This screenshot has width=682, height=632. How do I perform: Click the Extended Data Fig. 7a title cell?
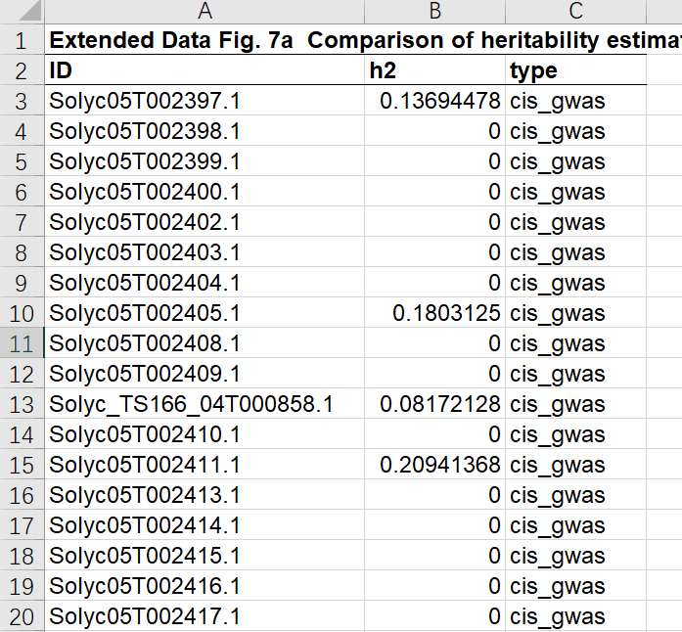pyautogui.click(x=204, y=41)
